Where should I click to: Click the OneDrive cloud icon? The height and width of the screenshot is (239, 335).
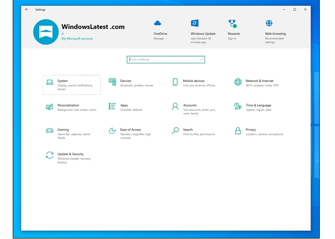[158, 23]
